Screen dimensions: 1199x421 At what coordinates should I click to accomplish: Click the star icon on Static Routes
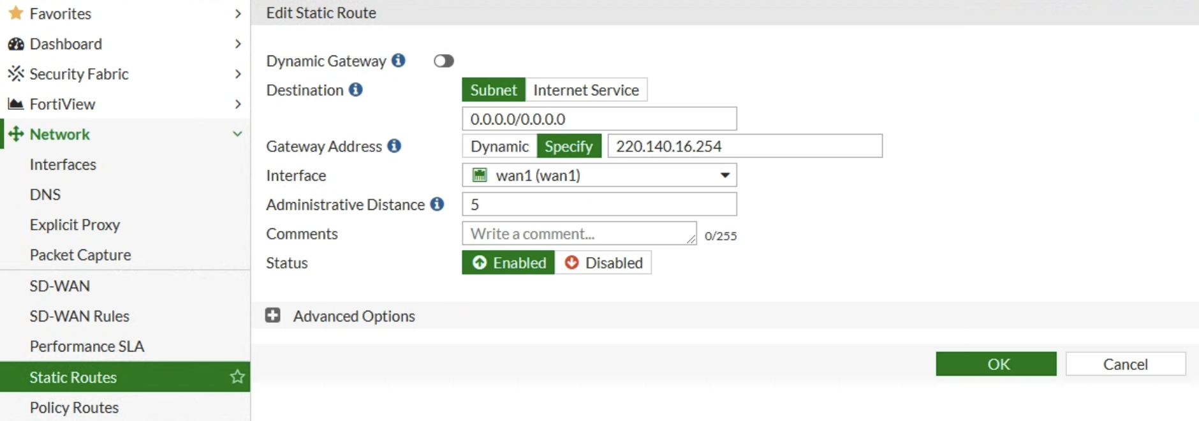click(x=237, y=377)
